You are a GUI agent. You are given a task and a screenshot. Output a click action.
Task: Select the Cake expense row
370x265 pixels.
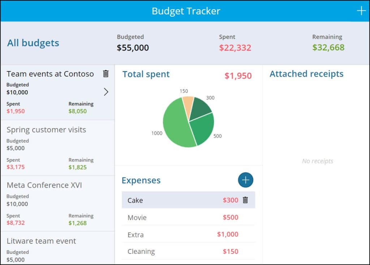point(188,200)
